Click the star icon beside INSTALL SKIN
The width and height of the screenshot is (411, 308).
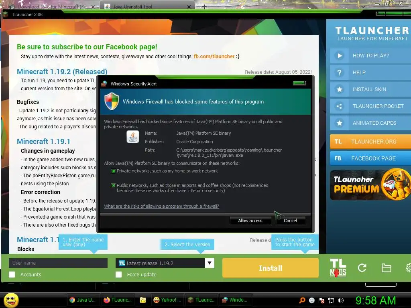340,89
